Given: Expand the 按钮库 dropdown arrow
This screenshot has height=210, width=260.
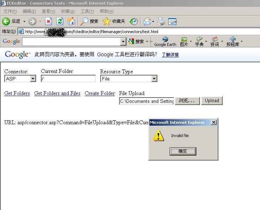Looking at the screenshot, I should click(x=242, y=41).
